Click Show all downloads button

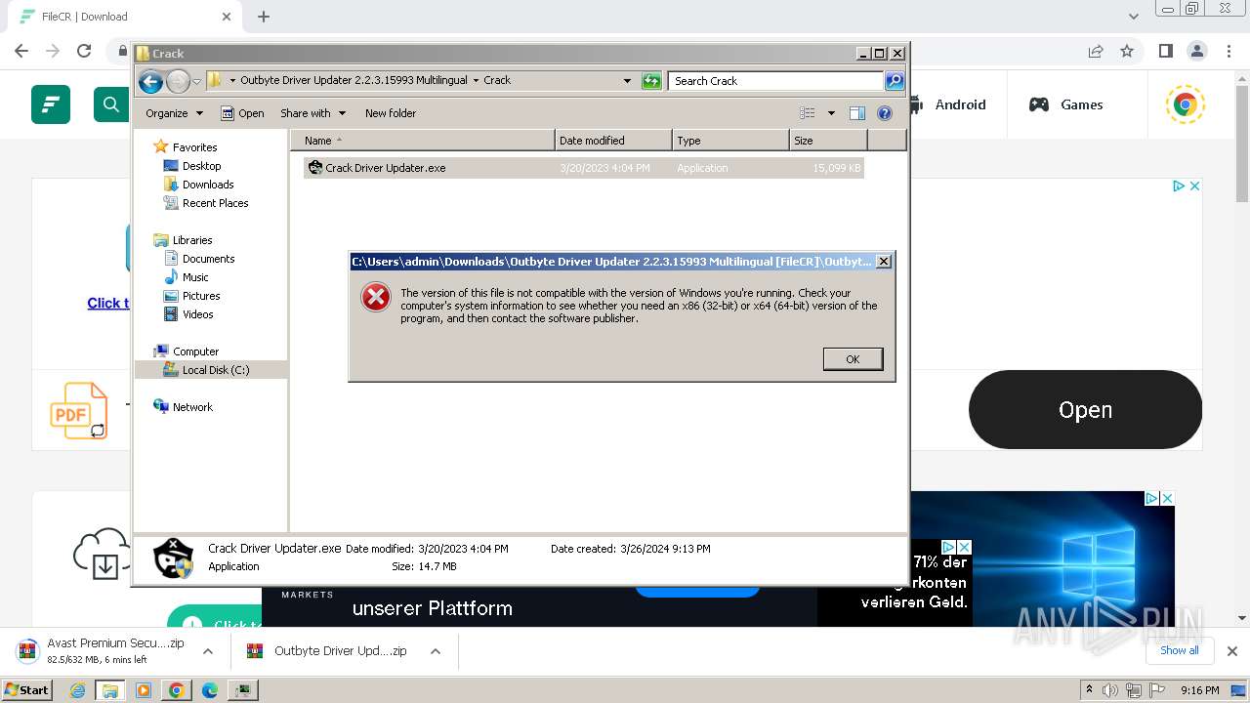click(1179, 650)
